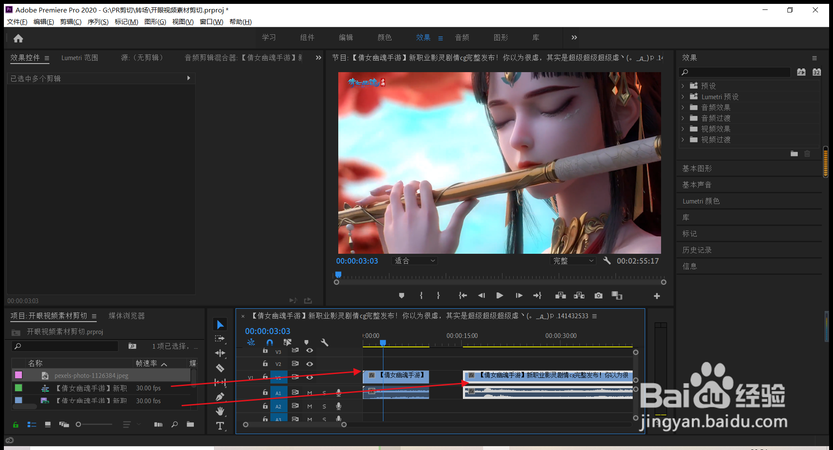833x450 pixels.
Task: Mute audio track A1
Action: [x=309, y=393]
